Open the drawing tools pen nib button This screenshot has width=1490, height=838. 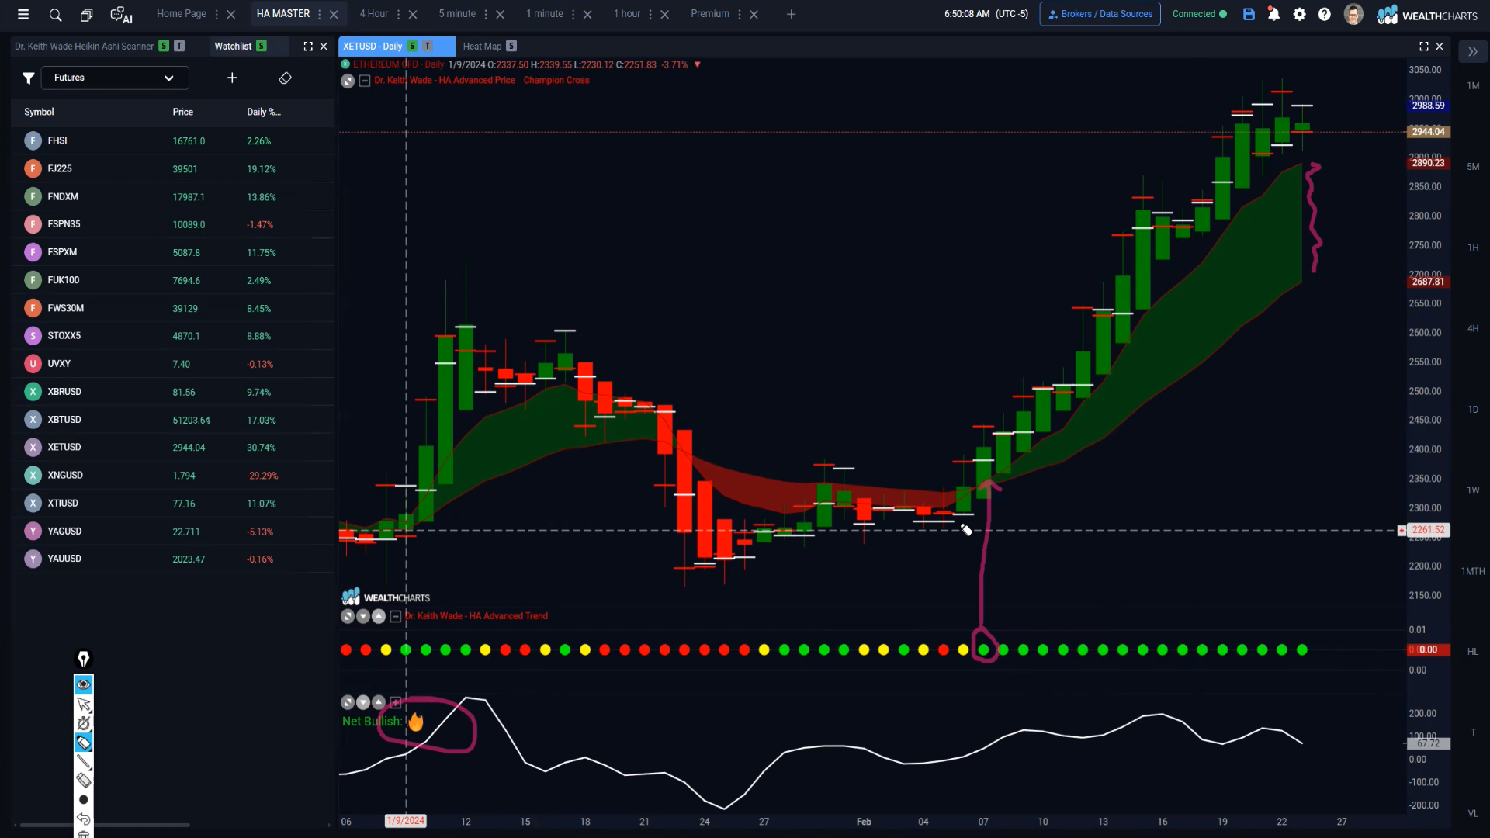[83, 659]
